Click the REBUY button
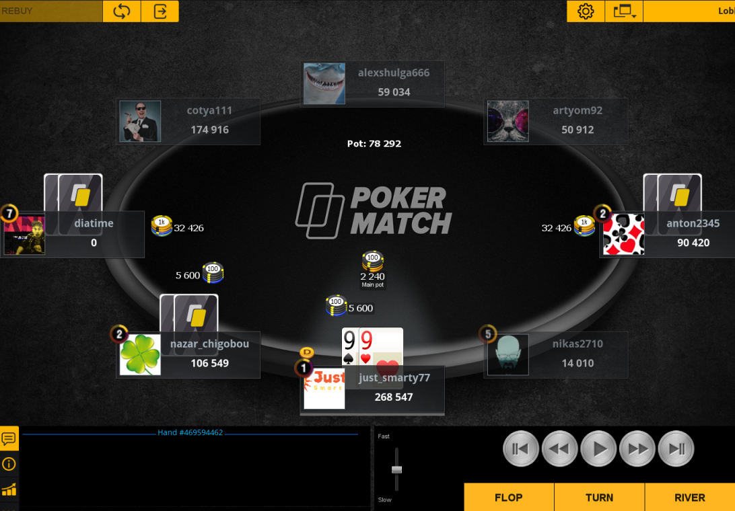 coord(50,11)
